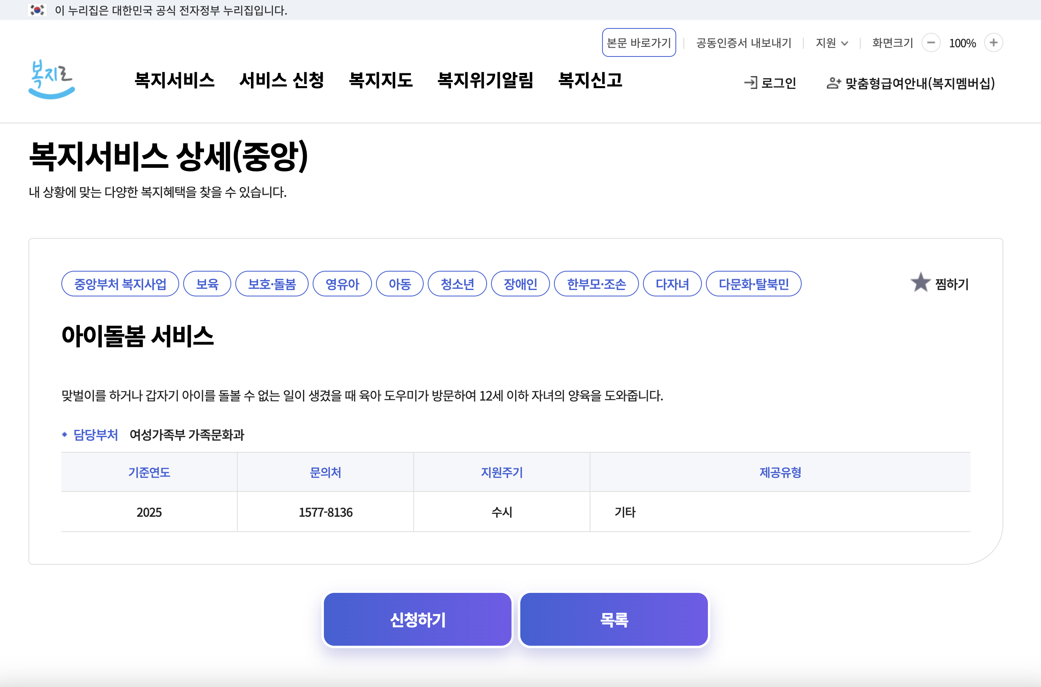Click the Korean flag icon in the top banner

tap(37, 10)
